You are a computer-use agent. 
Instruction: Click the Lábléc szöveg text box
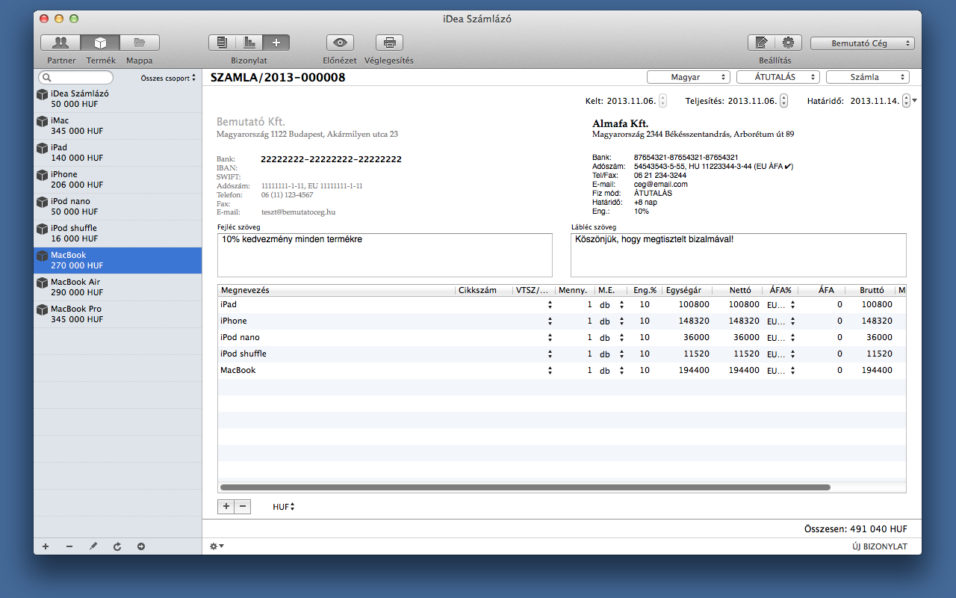click(x=738, y=255)
